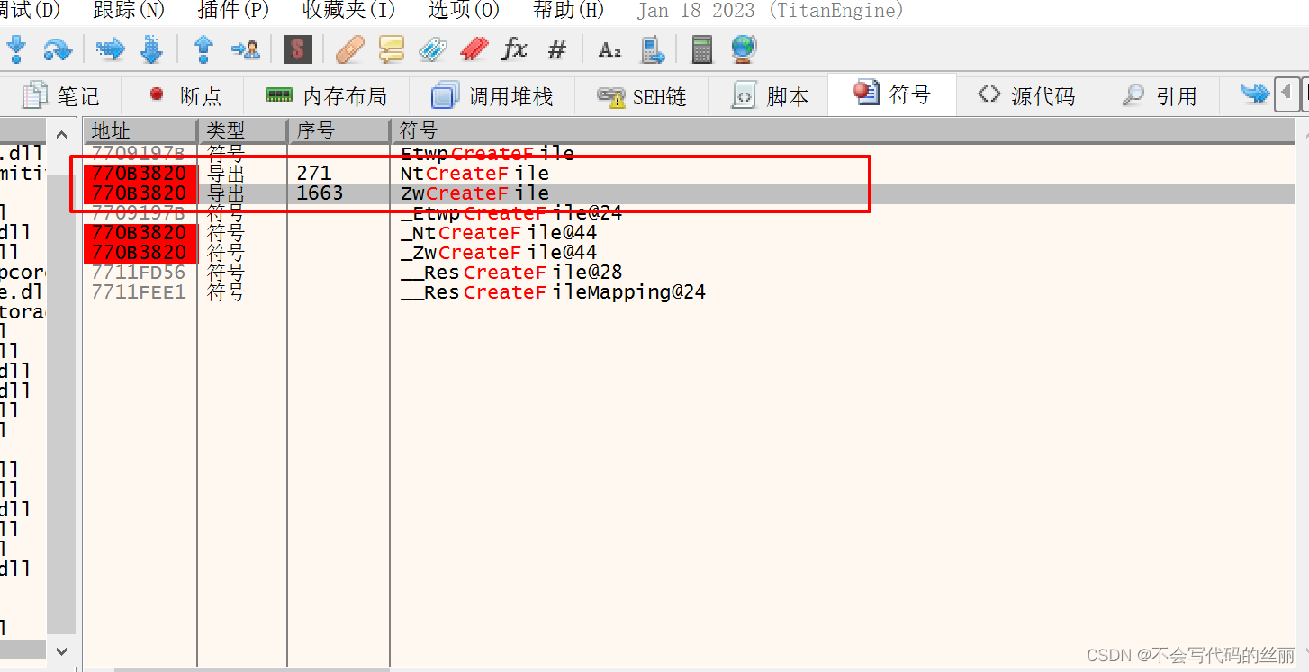Switch to the 断点 breakpoints tab

pyautogui.click(x=185, y=96)
